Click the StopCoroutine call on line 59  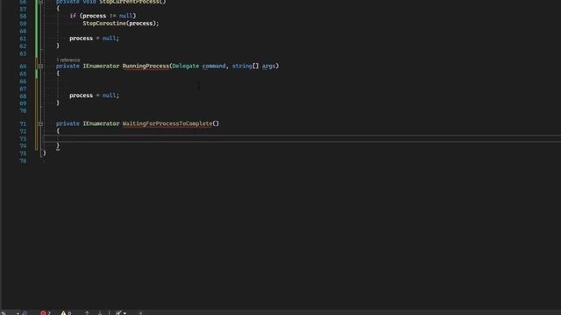[104, 24]
